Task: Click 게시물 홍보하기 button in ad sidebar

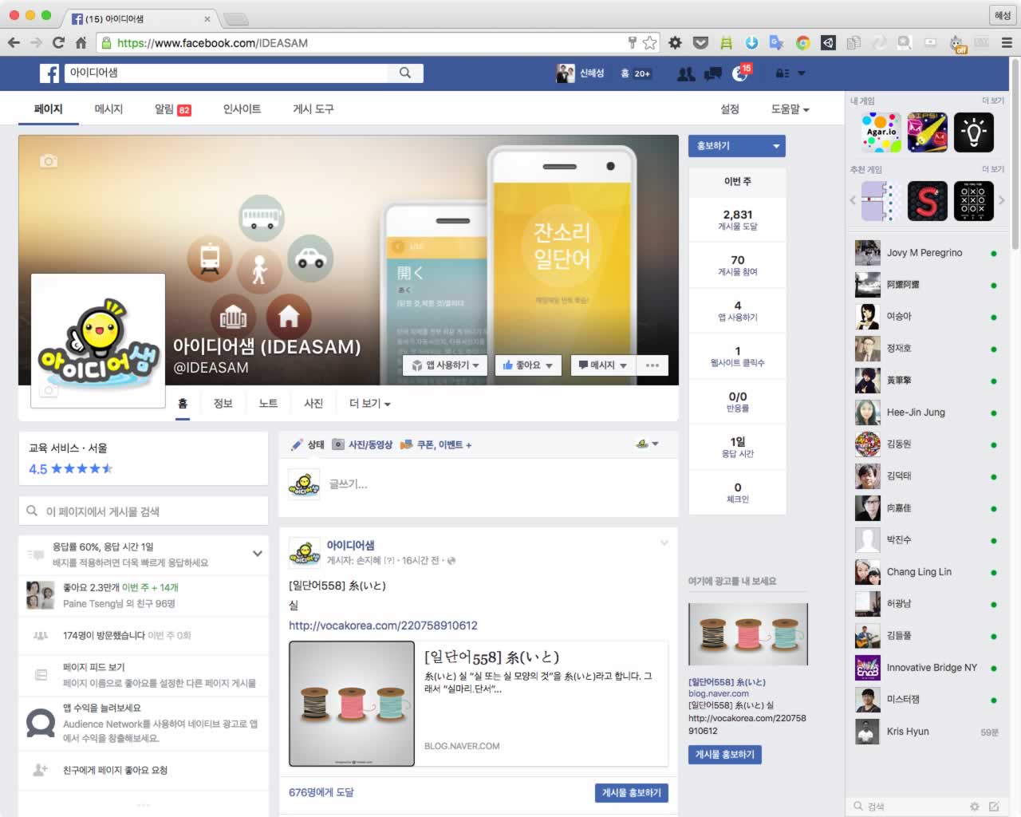Action: coord(725,755)
